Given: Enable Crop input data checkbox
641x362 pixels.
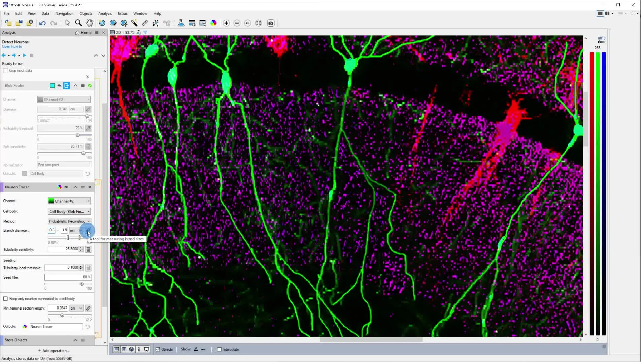Looking at the screenshot, I should (x=5, y=71).
